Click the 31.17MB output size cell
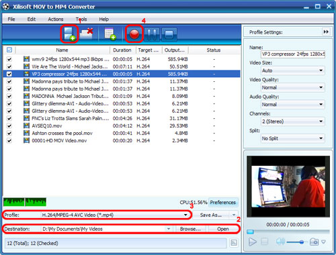This screenshot has height=255, width=336. coord(179,118)
